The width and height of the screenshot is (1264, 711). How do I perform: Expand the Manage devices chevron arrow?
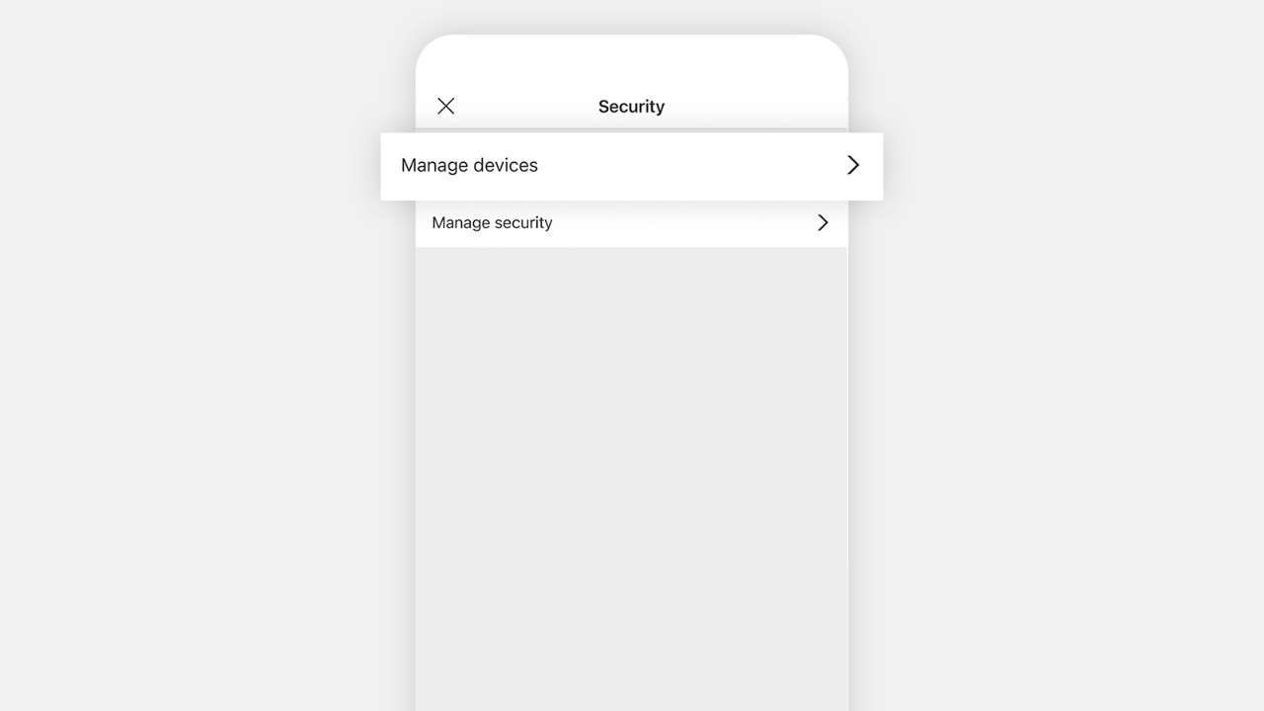(x=853, y=165)
